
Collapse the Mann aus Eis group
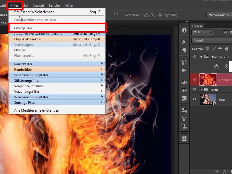tap(201, 57)
